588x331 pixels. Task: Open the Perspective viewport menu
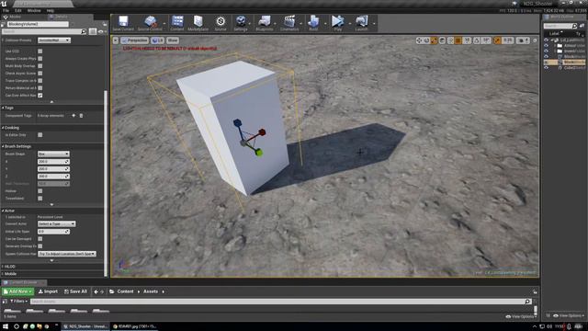point(135,40)
